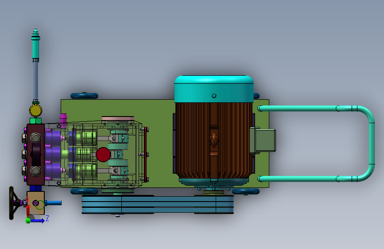This screenshot has height=249, width=384.
Task: Pick the upper hex nut on the pump head
Action: point(35,138)
